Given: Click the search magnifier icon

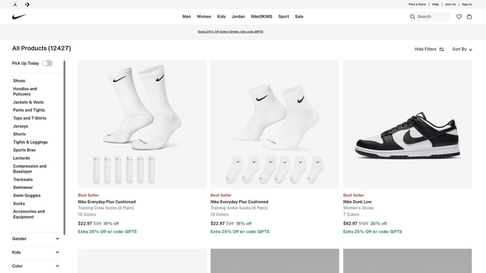Looking at the screenshot, I should coord(412,17).
